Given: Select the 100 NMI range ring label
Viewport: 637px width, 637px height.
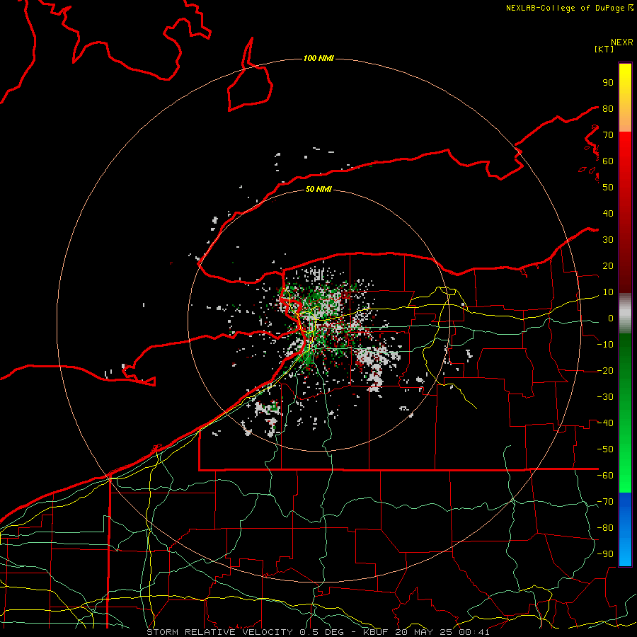Looking at the screenshot, I should (318, 59).
